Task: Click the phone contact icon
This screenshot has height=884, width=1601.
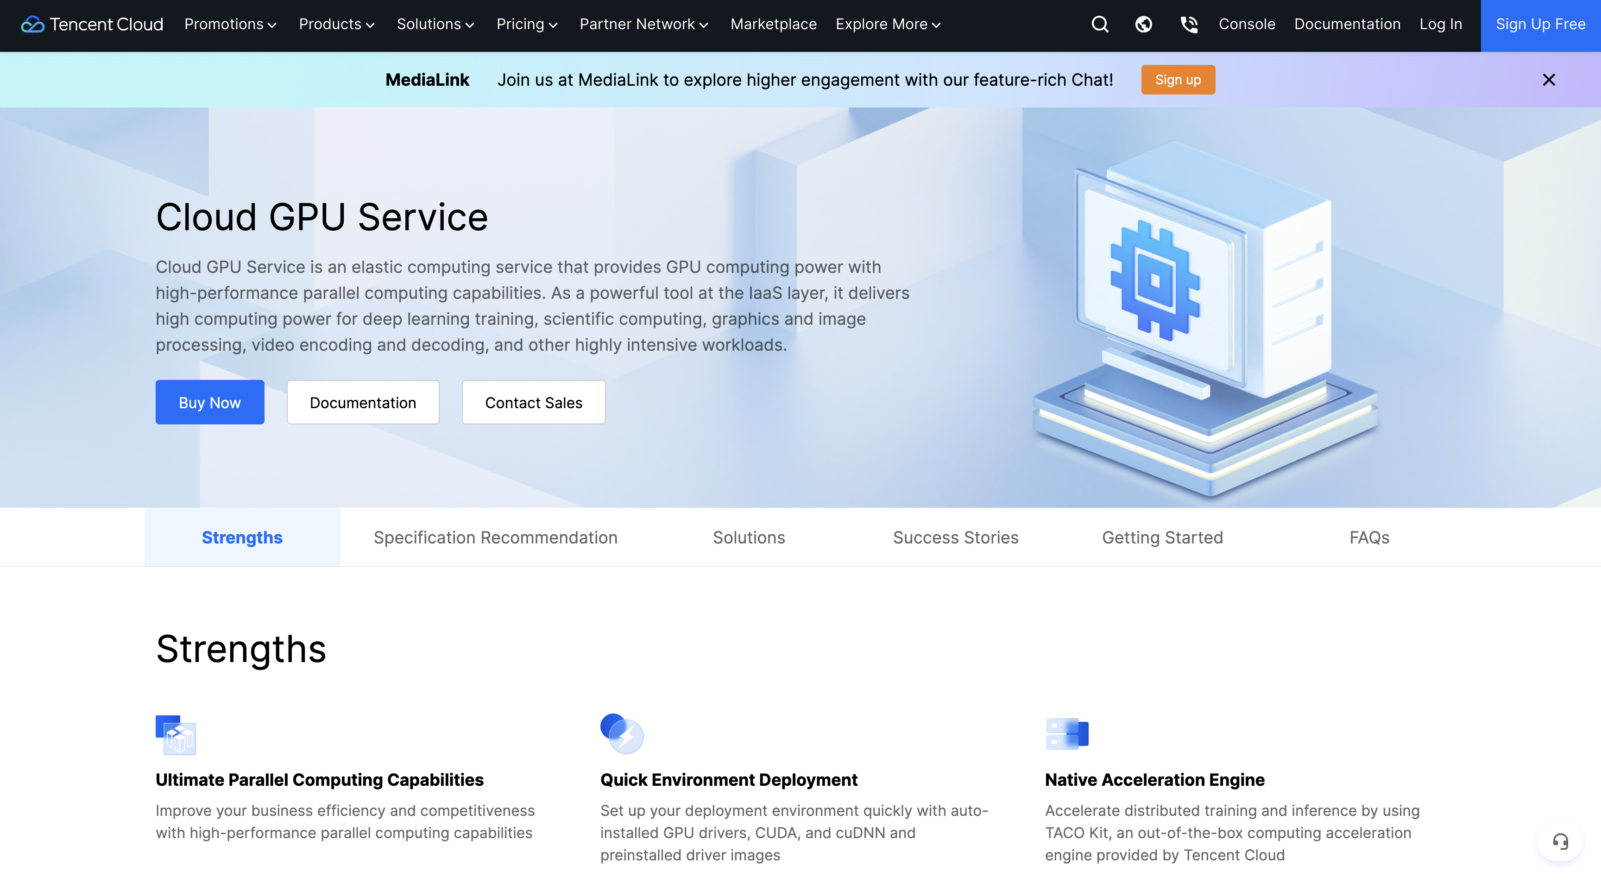Action: (x=1188, y=24)
